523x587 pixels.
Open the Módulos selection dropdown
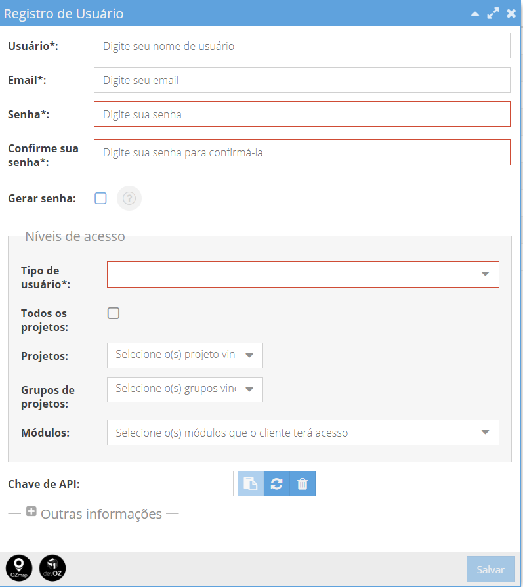coord(303,433)
